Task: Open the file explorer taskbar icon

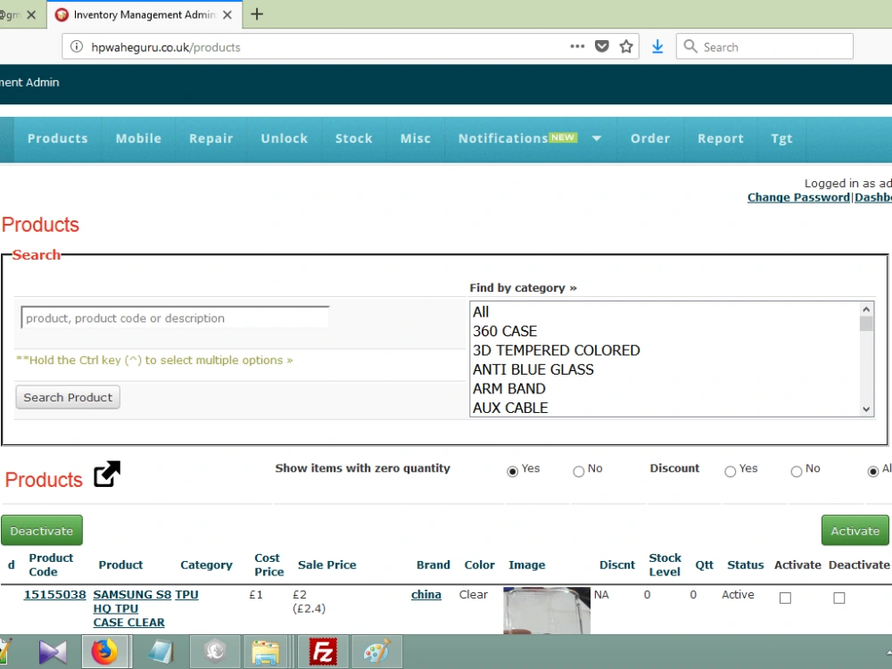Action: (x=265, y=652)
